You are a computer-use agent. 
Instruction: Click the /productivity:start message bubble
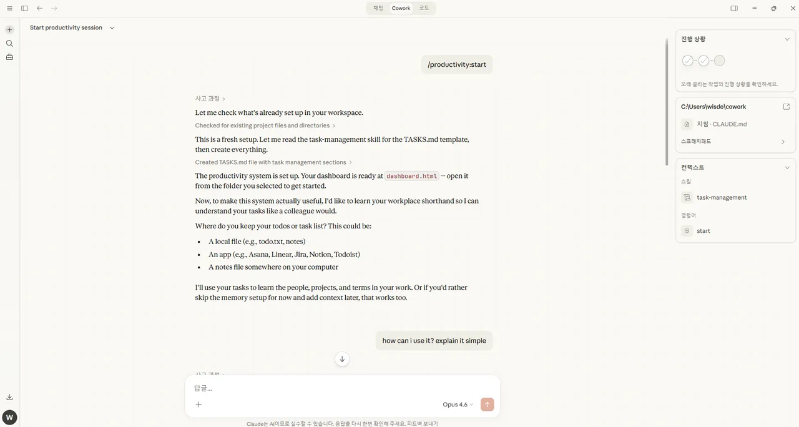[457, 64]
